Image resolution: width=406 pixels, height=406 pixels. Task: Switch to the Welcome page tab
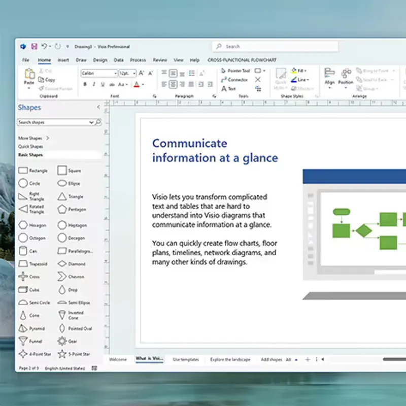[x=118, y=359]
